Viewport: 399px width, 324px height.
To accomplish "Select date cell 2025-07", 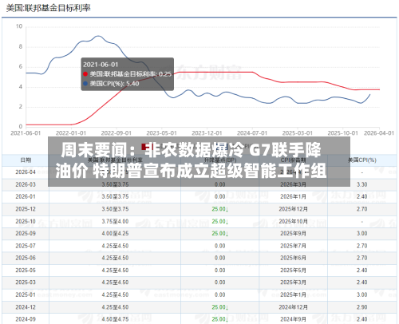I will coord(26,246).
